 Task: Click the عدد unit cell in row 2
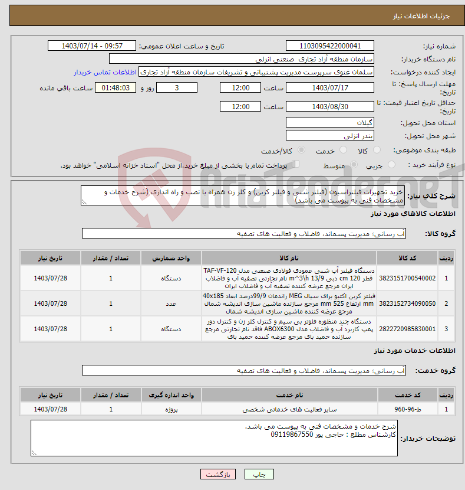(x=171, y=303)
